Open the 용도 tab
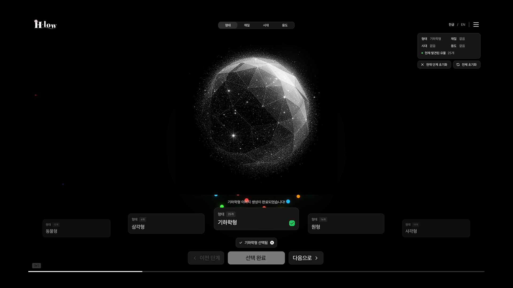This screenshot has width=513, height=288. point(285,25)
